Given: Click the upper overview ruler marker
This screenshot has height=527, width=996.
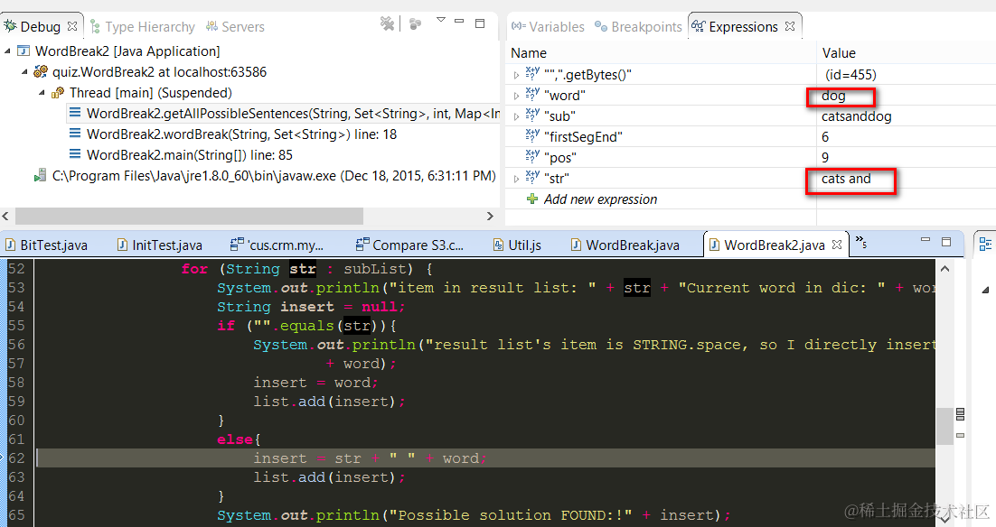Looking at the screenshot, I should click(960, 414).
